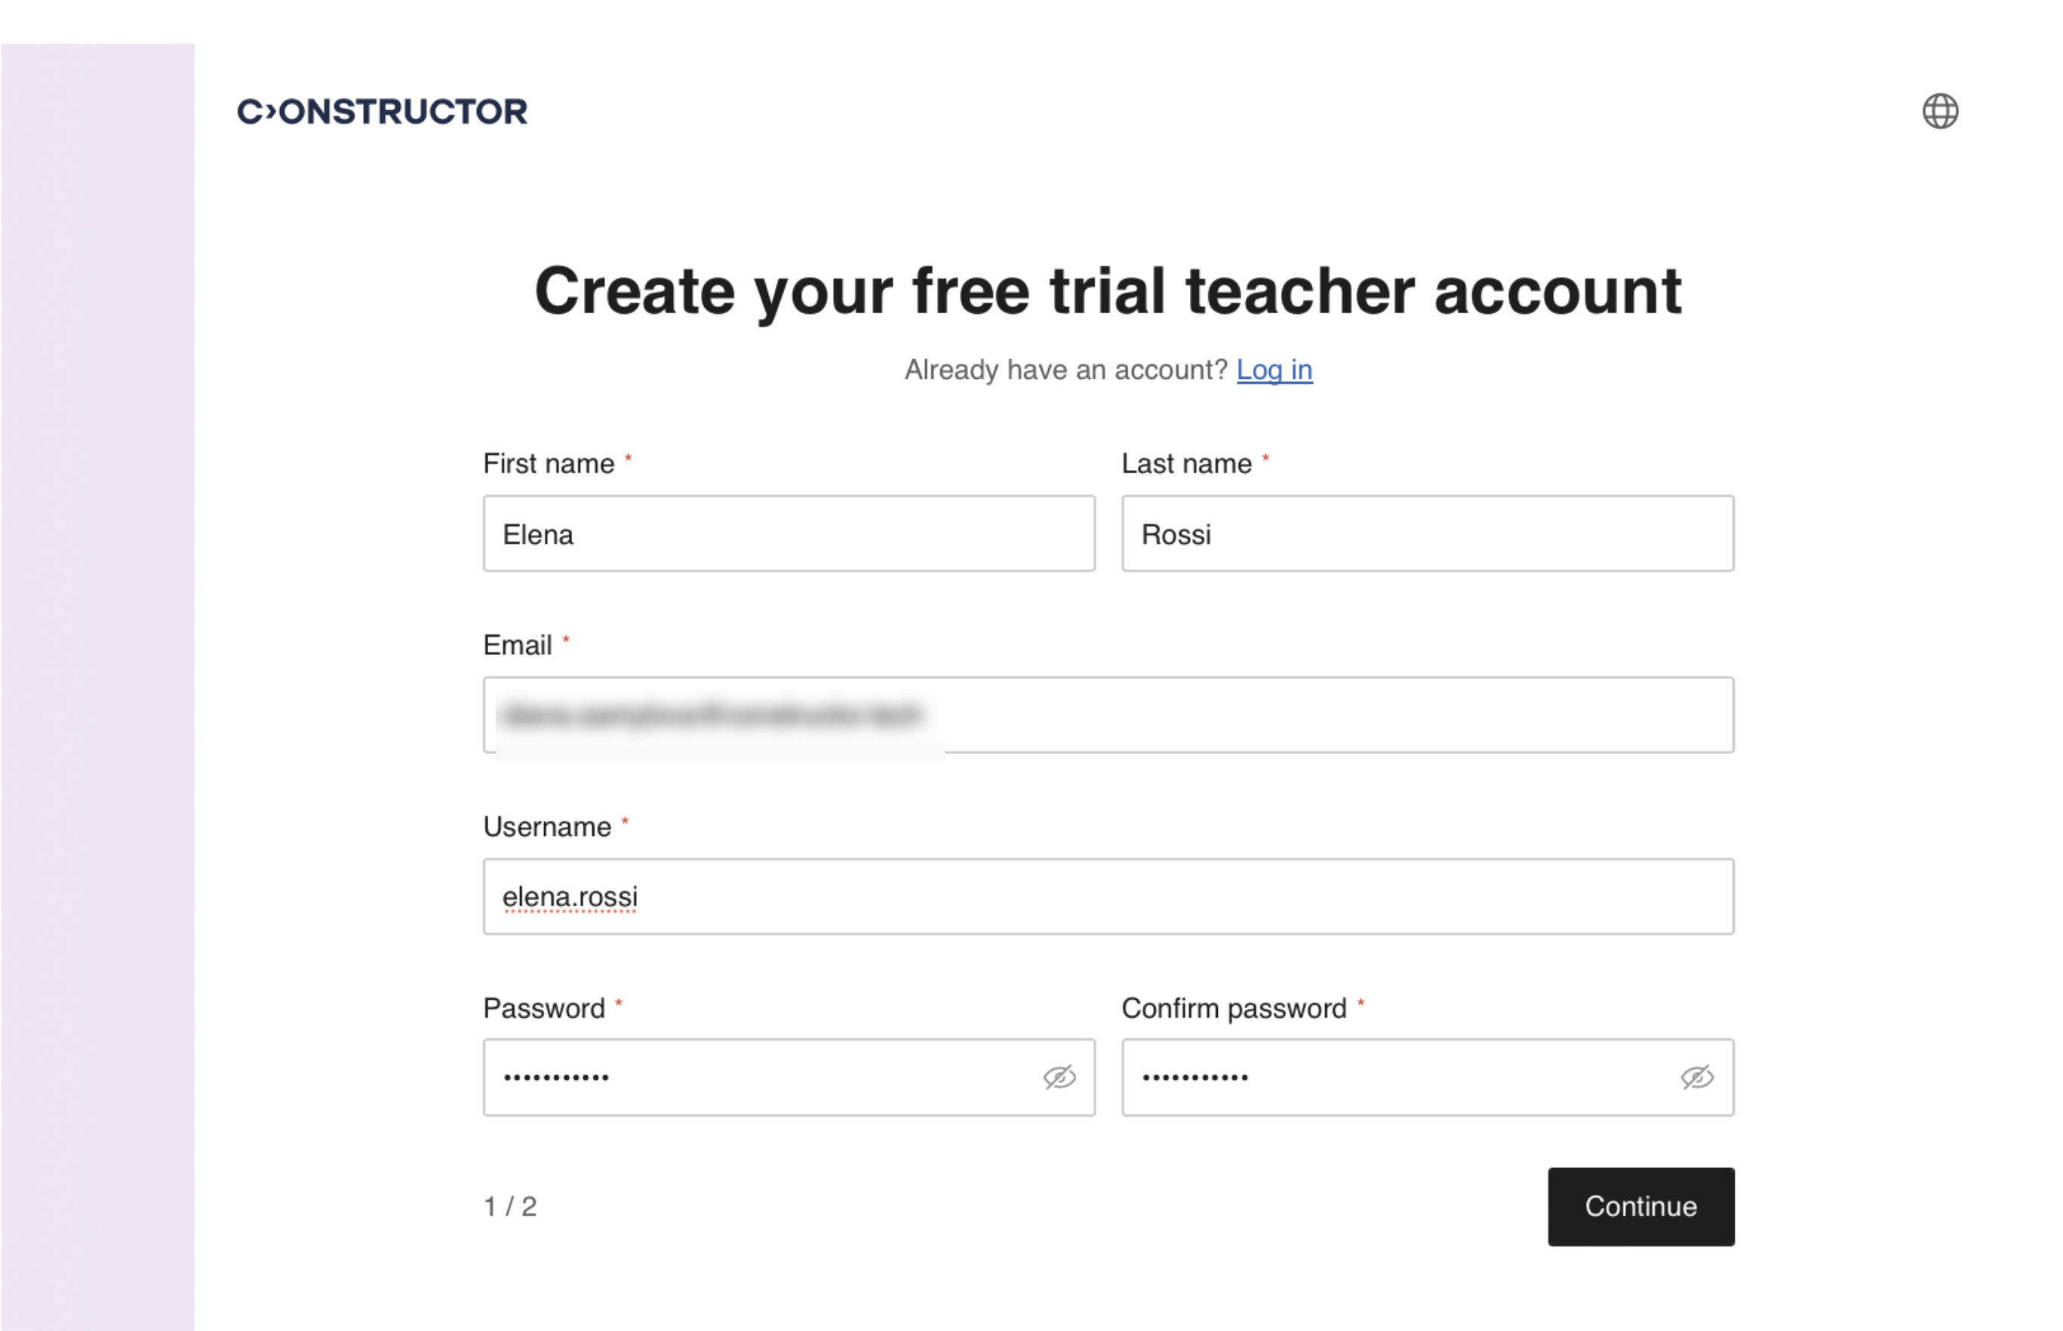Image resolution: width=2063 pixels, height=1331 pixels.
Task: Show the Password field's hidden characters
Action: [1059, 1077]
